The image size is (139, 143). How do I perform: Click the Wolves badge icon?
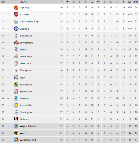[16, 133]
